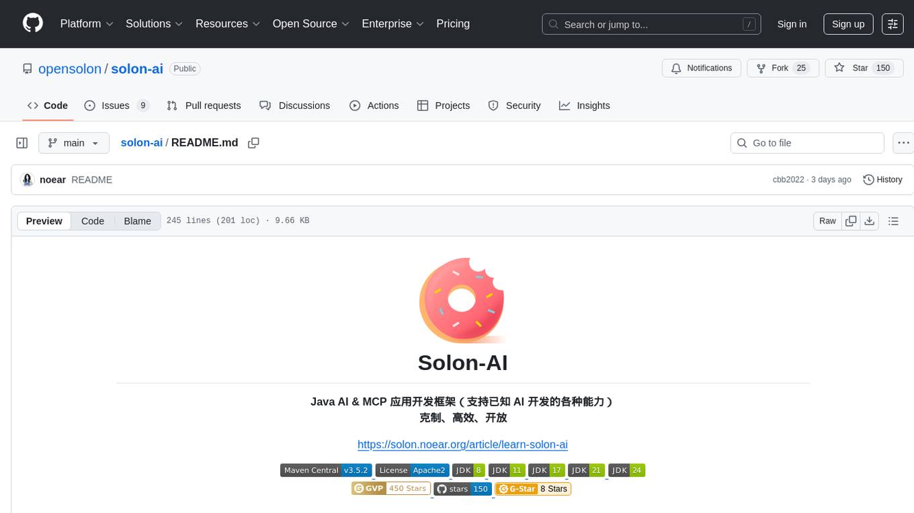The height and width of the screenshot is (513, 914).
Task: Open commit cbb2022
Action: (788, 180)
